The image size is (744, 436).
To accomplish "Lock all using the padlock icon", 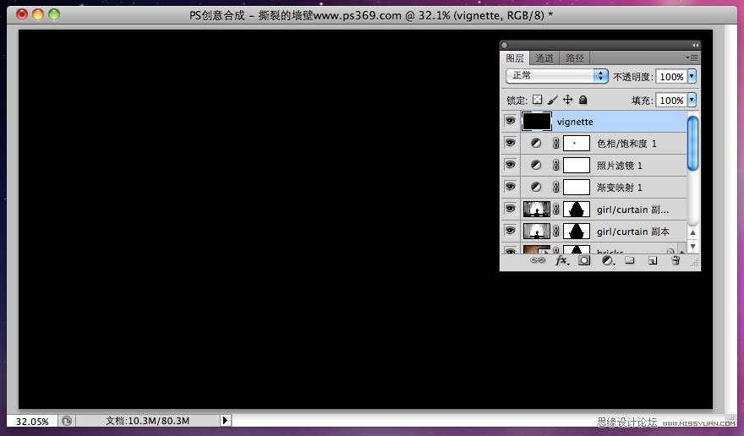I will pyautogui.click(x=583, y=100).
